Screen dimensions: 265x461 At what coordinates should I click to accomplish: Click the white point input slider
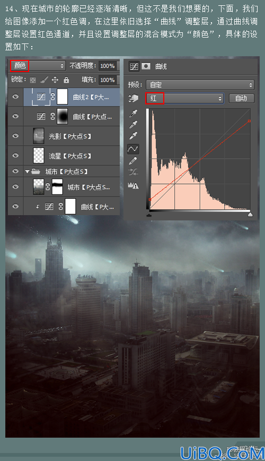tap(250, 215)
